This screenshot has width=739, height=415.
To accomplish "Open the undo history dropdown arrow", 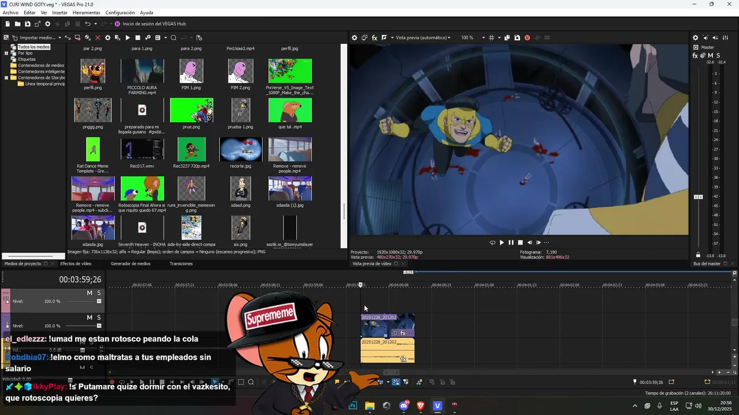I will click(x=95, y=24).
